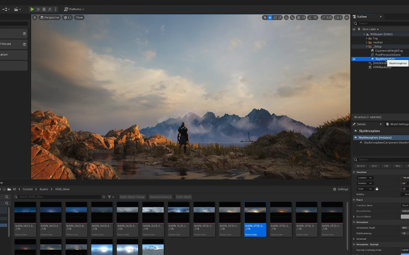Filter Details by General category
409x255 pixels.
(360, 166)
